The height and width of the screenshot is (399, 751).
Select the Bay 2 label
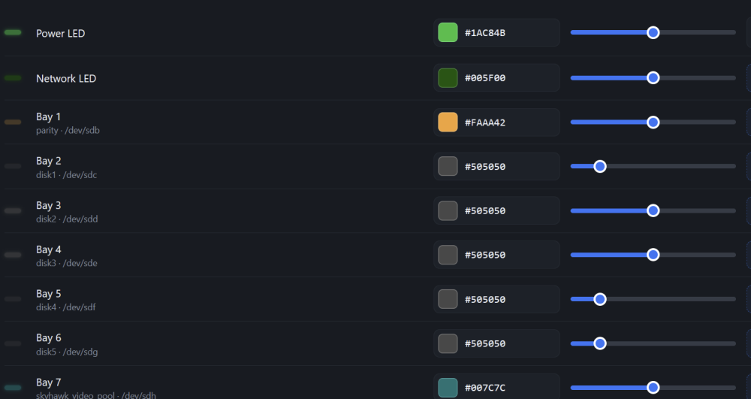[x=48, y=161]
